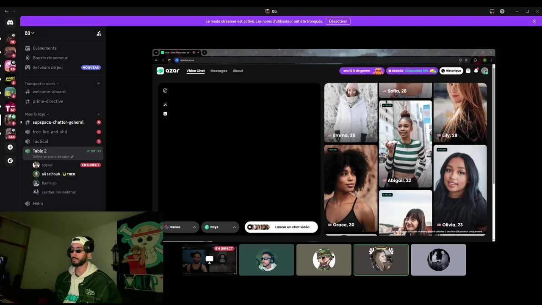This screenshot has width=542, height=305.
Task: Open the prime-directive channel
Action: [63, 101]
